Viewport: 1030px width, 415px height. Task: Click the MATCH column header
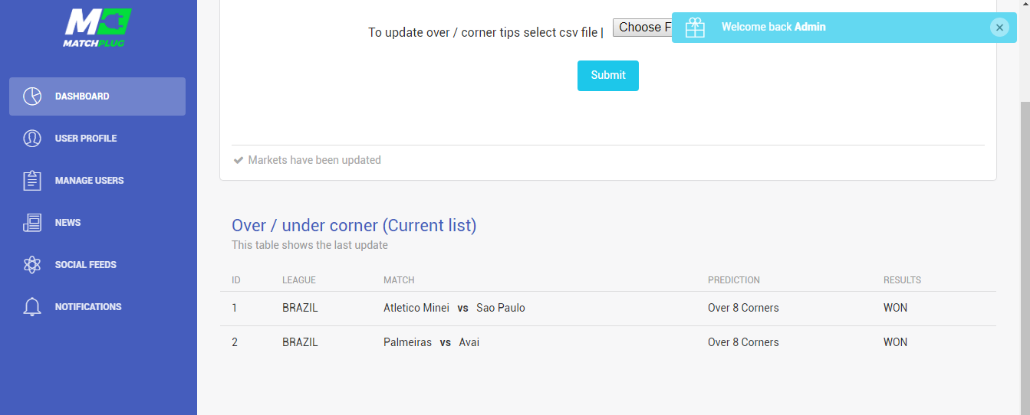click(399, 280)
